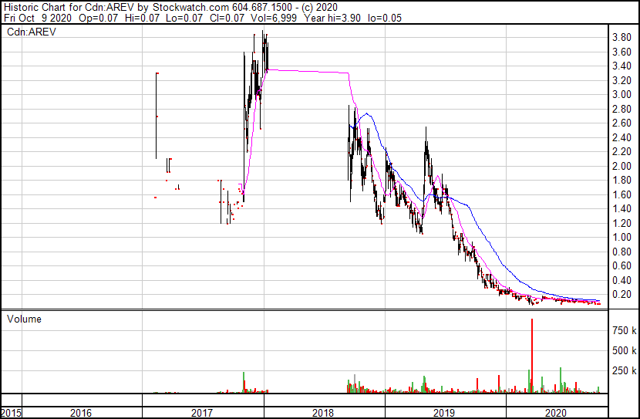Click the 2.60 price axis label
This screenshot has width=640, height=419.
pyautogui.click(x=621, y=123)
